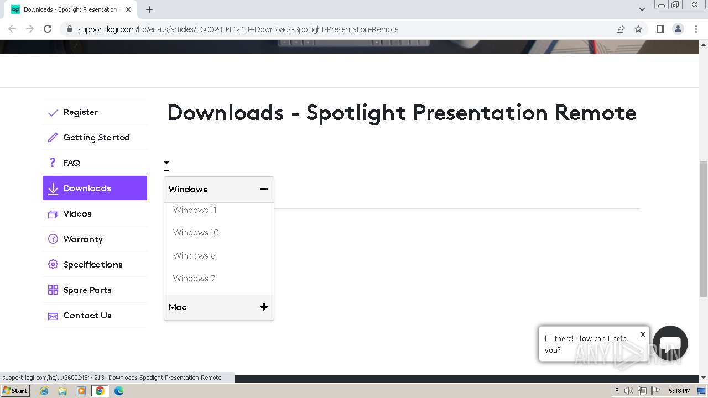The image size is (708, 398).
Task: Select Windows 8 from the list
Action: point(194,255)
